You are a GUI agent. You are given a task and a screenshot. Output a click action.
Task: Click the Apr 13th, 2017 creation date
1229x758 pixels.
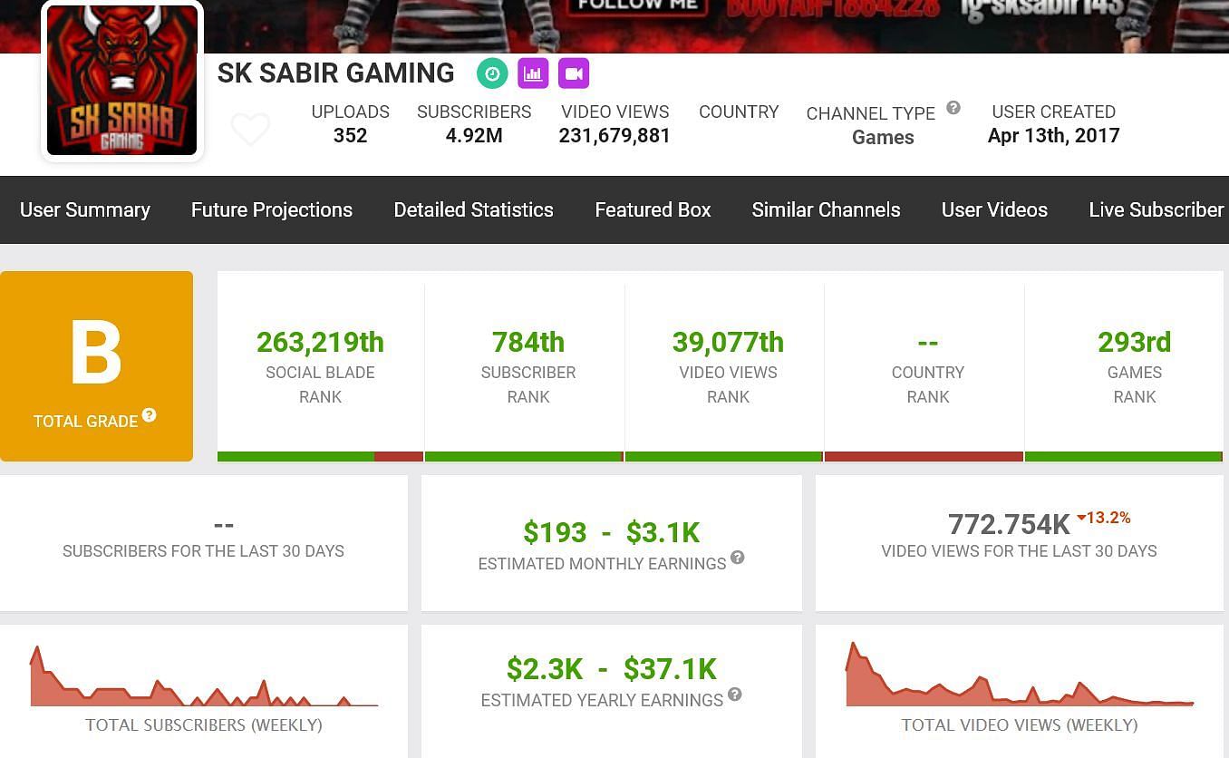point(1053,136)
